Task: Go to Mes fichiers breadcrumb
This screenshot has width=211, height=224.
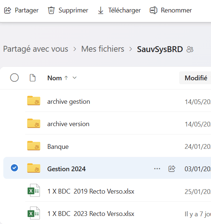Action: pyautogui.click(x=103, y=49)
